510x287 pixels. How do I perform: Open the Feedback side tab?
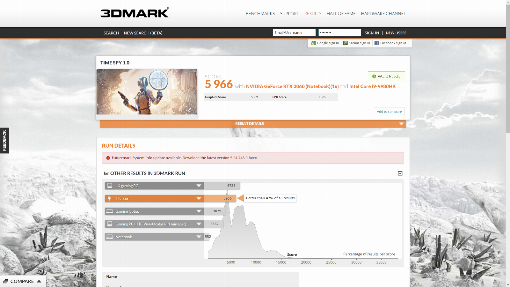coord(4,140)
